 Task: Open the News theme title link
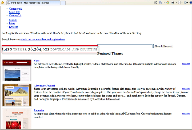click(x=37, y=61)
